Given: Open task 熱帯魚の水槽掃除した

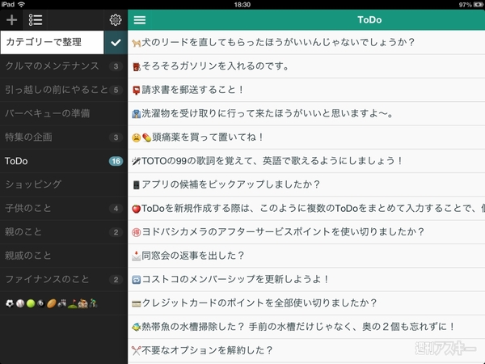Looking at the screenshot, I should [x=306, y=327].
